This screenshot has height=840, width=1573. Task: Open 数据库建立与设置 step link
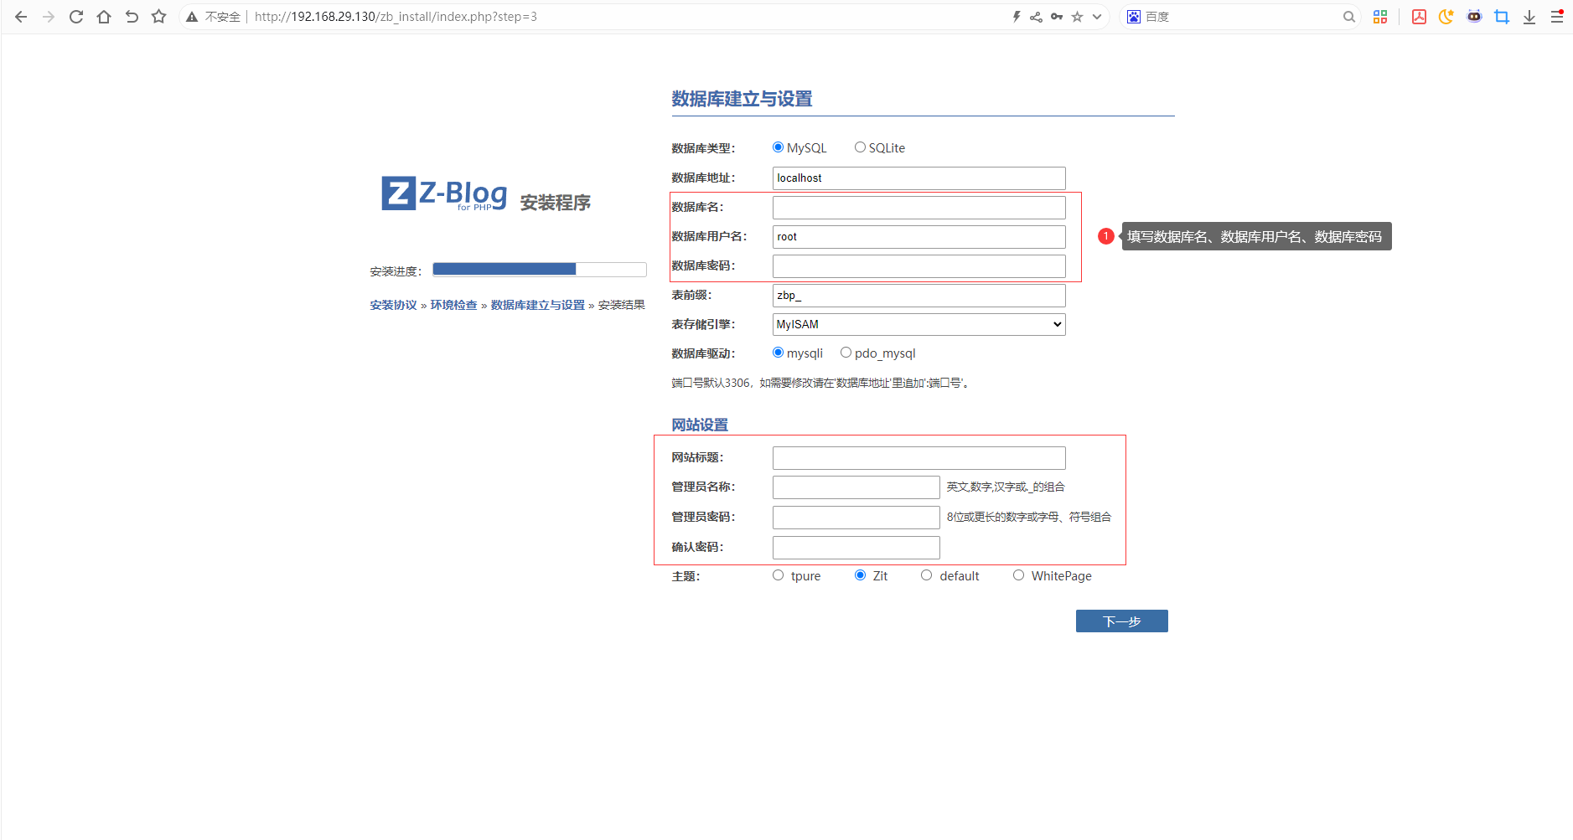point(538,305)
